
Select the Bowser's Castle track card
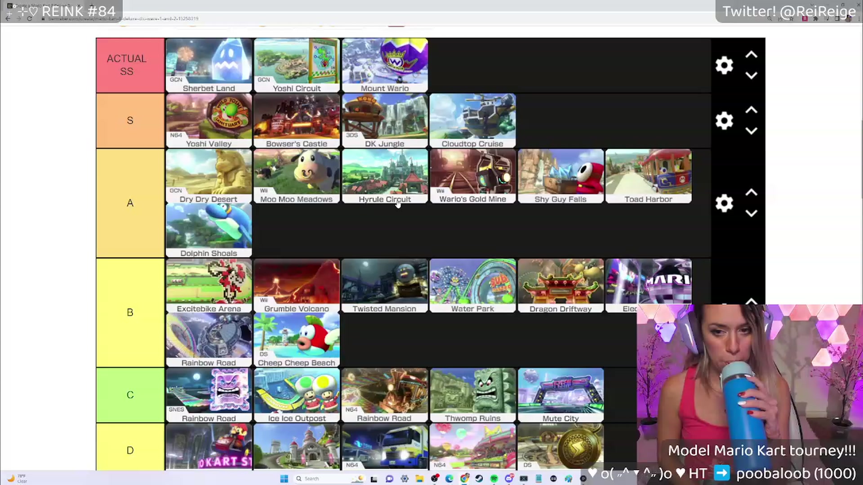pyautogui.click(x=297, y=121)
